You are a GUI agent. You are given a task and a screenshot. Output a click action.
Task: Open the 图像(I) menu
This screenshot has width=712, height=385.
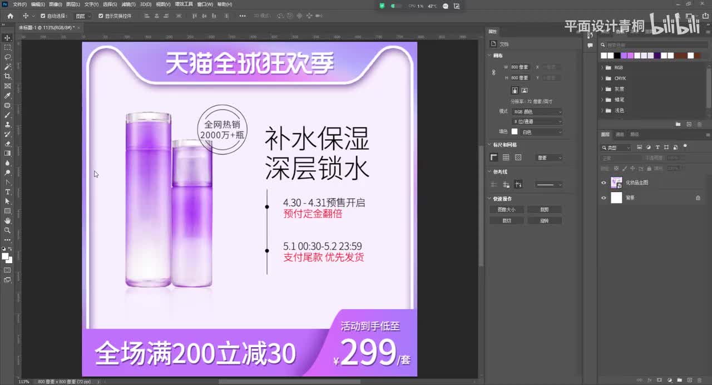click(x=56, y=4)
